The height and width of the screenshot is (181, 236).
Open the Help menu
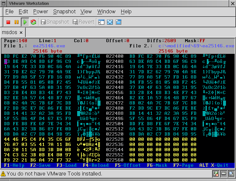[x=126, y=12]
